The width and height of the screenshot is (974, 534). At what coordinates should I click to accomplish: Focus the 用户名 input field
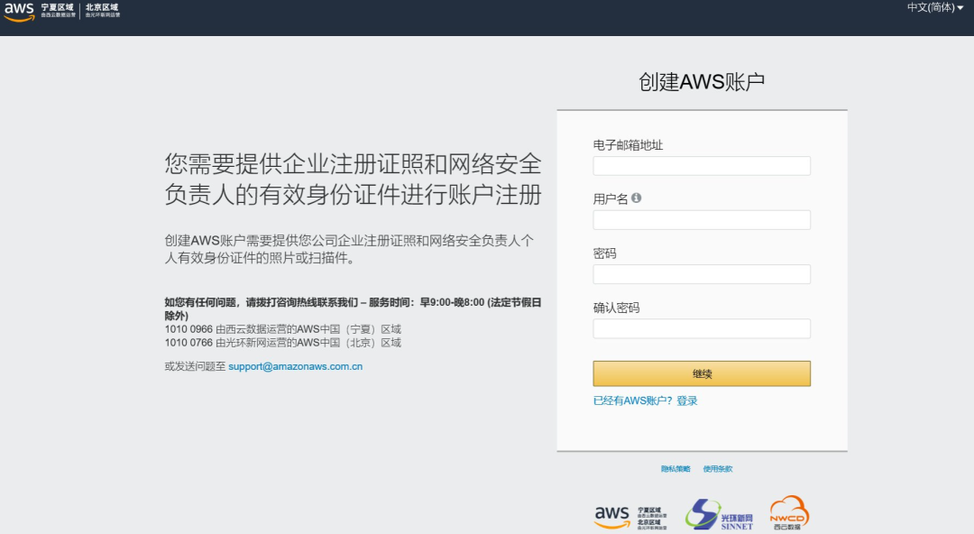click(x=702, y=220)
